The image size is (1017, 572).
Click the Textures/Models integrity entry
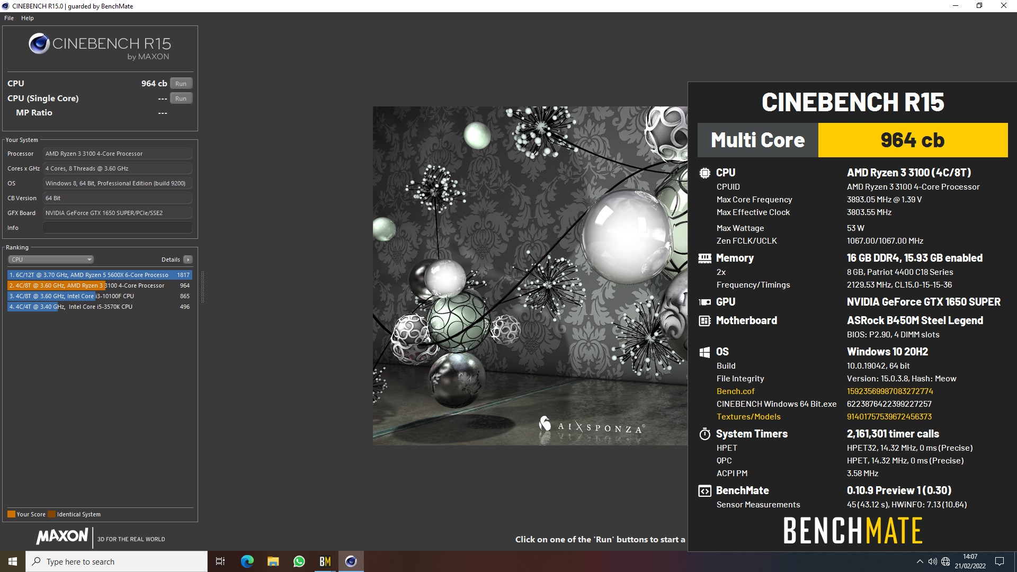pos(748,417)
